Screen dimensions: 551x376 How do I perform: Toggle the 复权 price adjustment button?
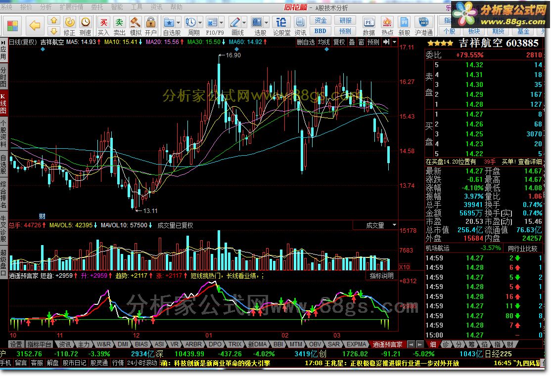[x=339, y=42]
